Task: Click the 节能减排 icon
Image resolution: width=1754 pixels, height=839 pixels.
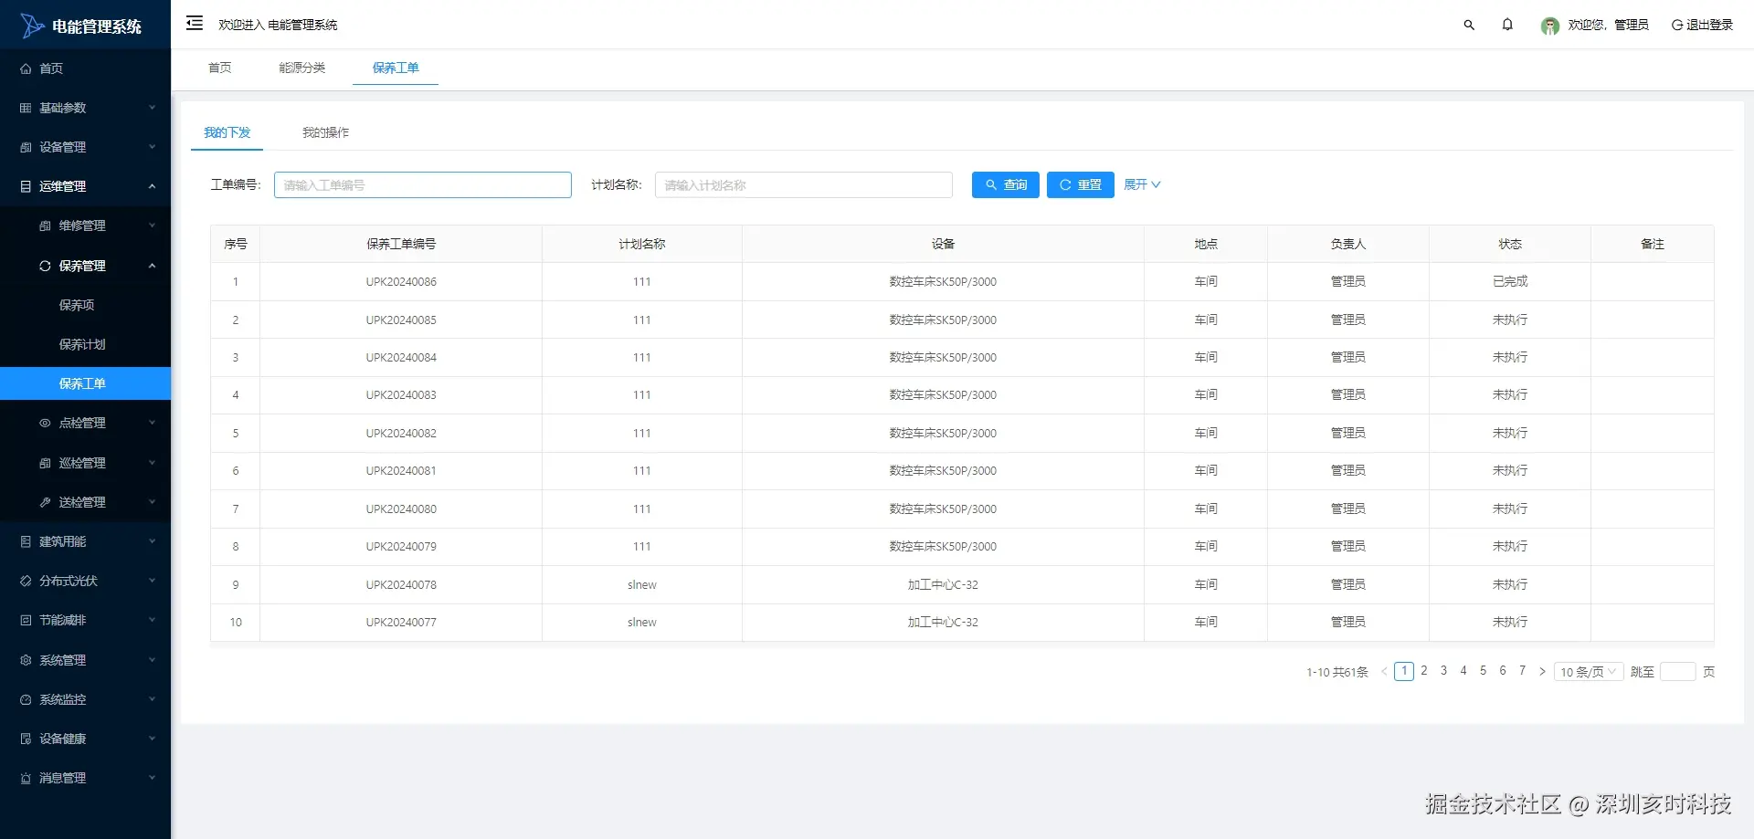Action: (26, 620)
